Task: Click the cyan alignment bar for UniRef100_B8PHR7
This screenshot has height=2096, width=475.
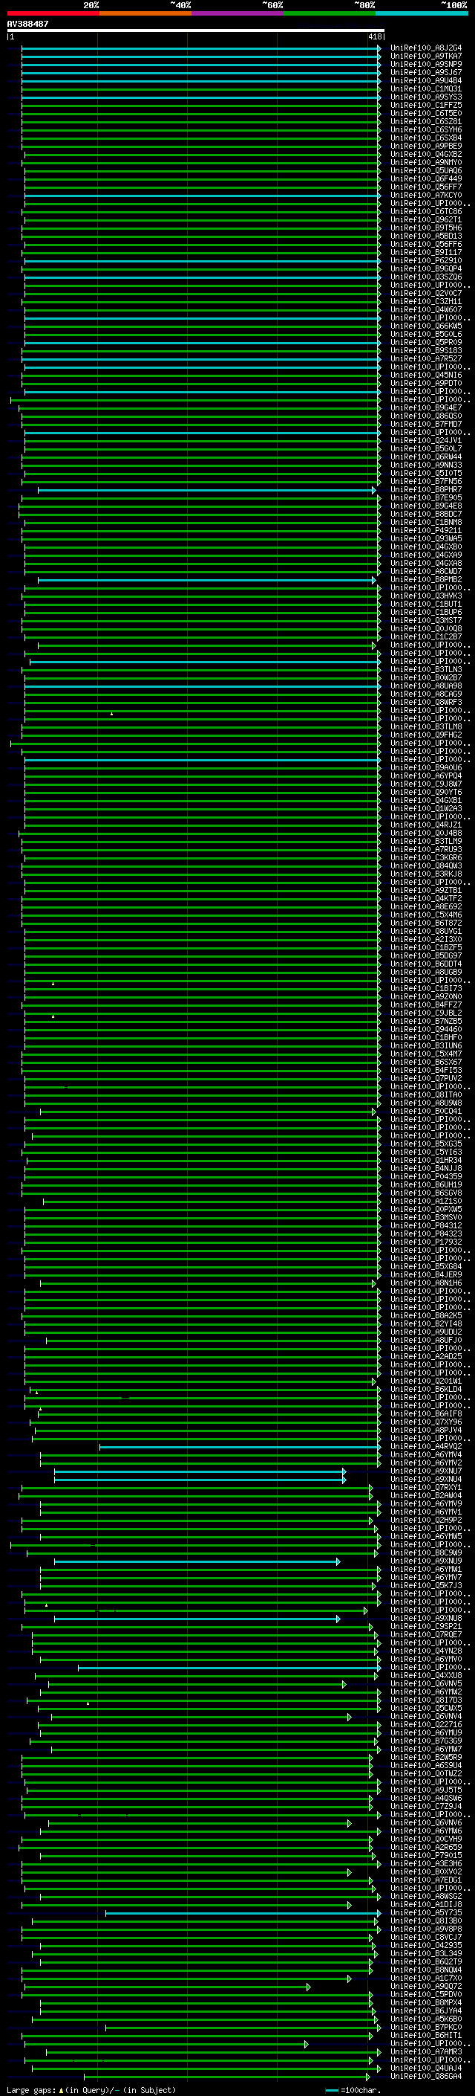Action: click(x=207, y=490)
